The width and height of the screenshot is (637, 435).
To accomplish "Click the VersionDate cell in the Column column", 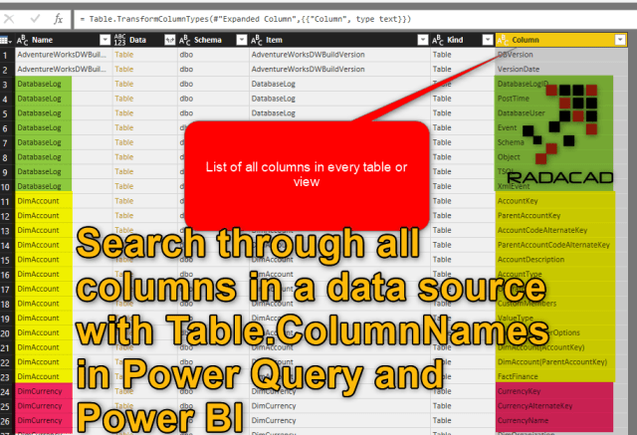I will [560, 69].
